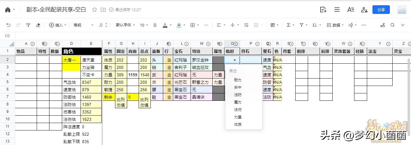
Task: Open column W filter button
Action: click(350, 44)
